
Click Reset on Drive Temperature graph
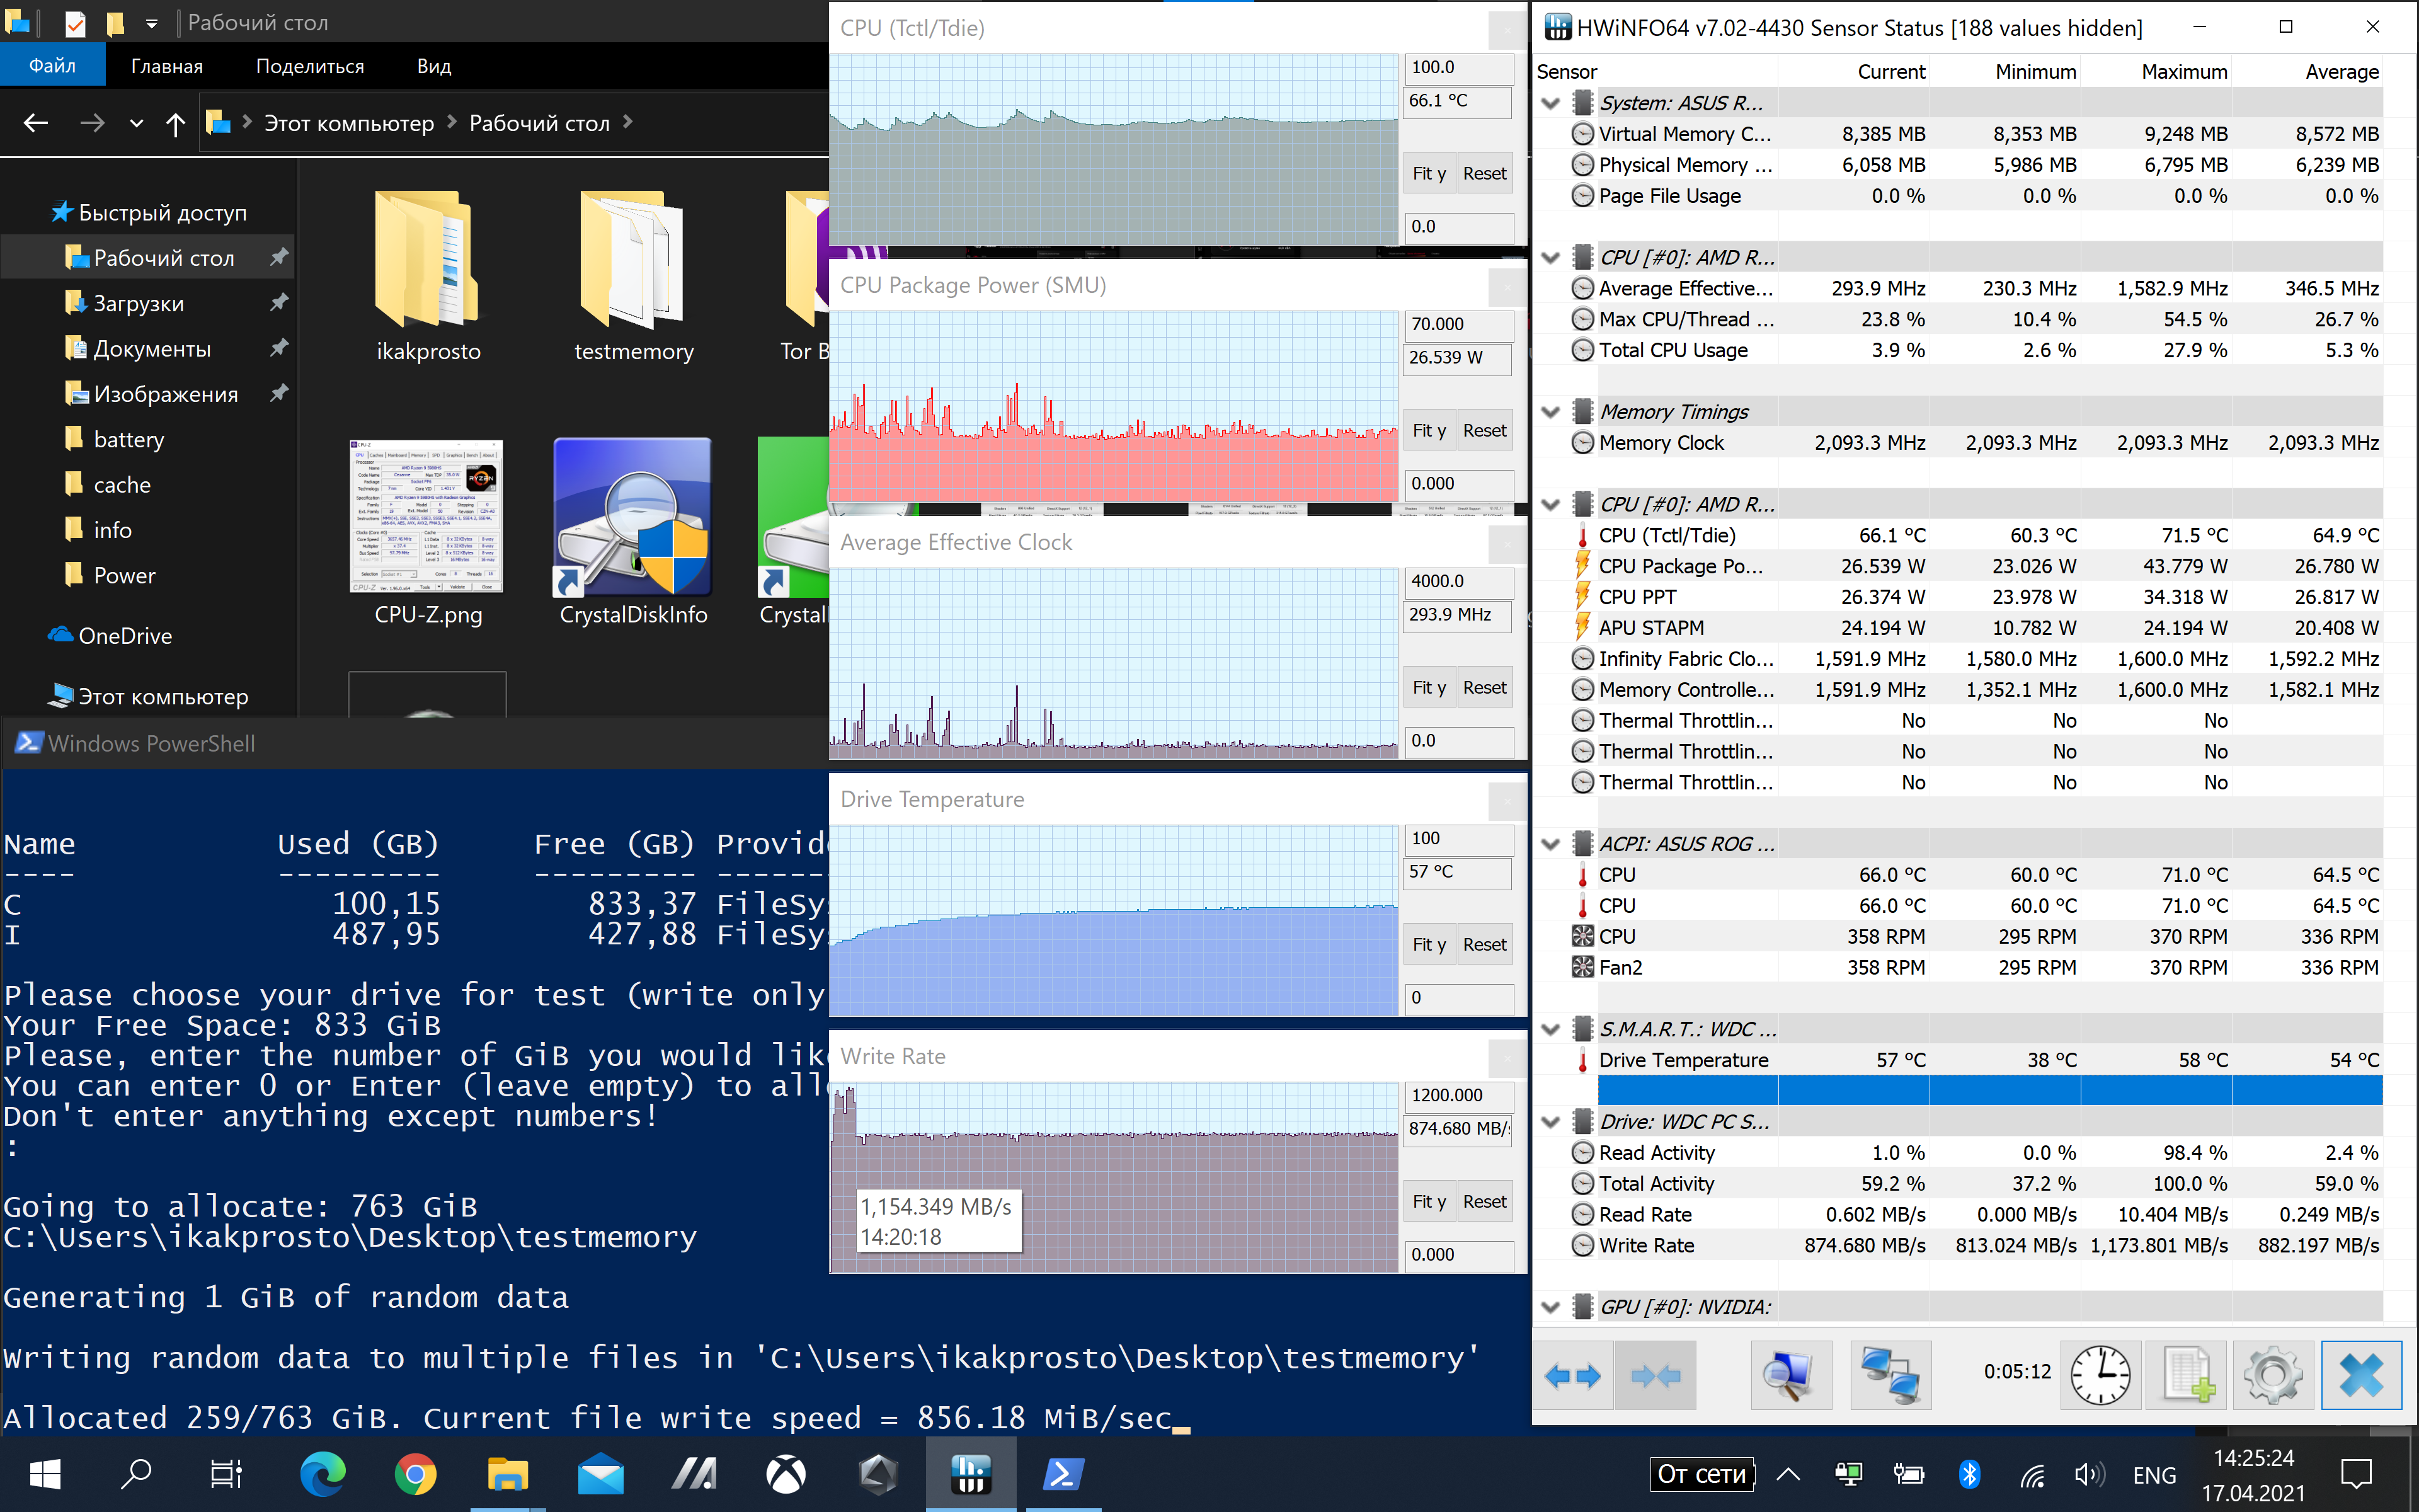coord(1484,944)
